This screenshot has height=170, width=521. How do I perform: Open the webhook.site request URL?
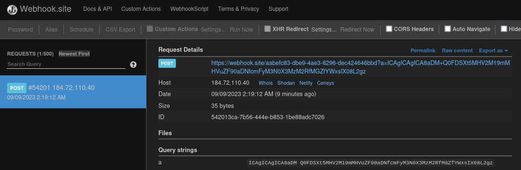361,67
